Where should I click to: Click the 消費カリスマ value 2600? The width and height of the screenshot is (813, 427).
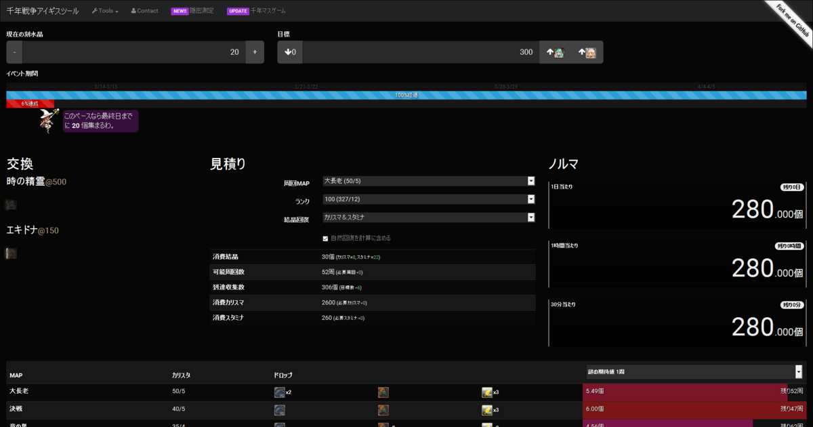click(330, 302)
